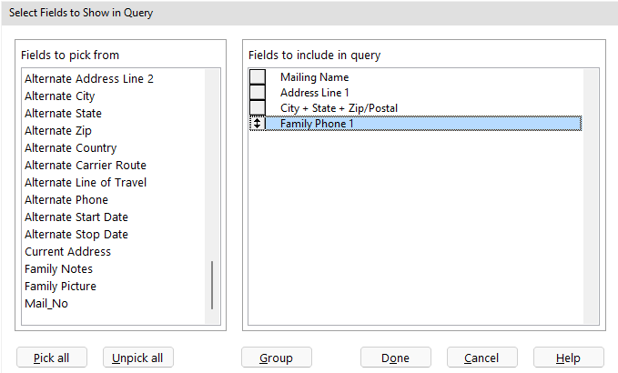This screenshot has height=373, width=618.
Task: Click the row selector box beside Mailing Name
Action: pyautogui.click(x=258, y=77)
